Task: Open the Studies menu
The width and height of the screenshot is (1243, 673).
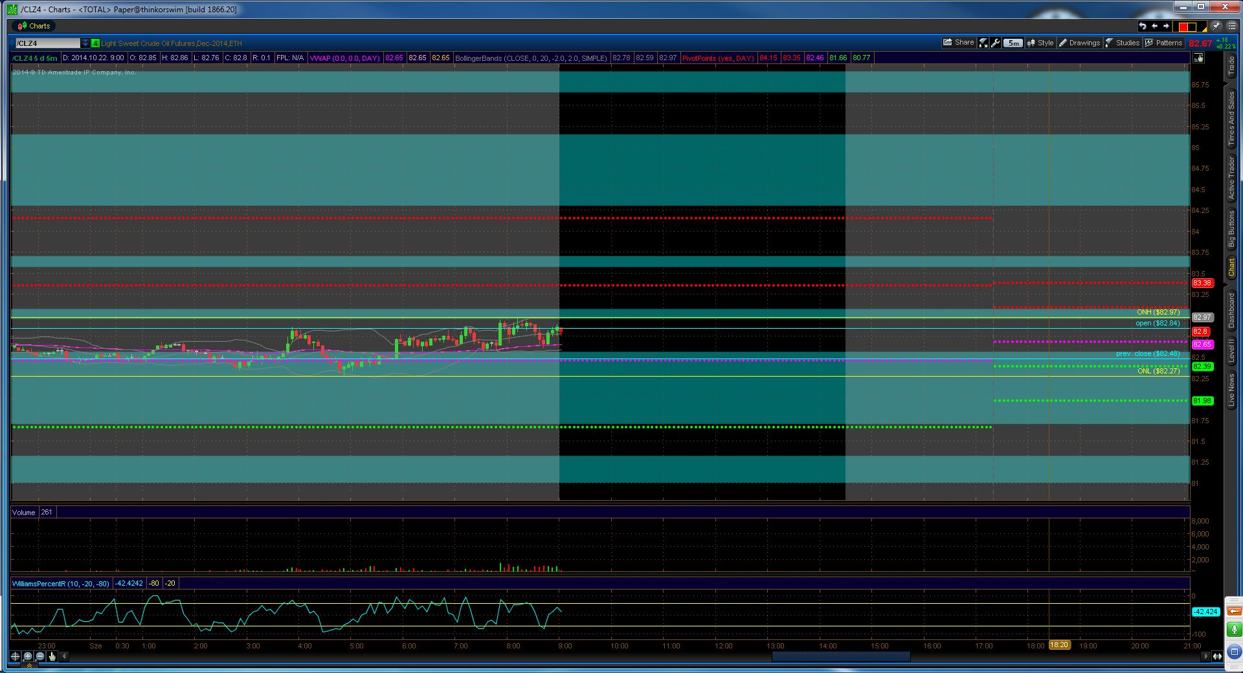Action: (x=1123, y=43)
